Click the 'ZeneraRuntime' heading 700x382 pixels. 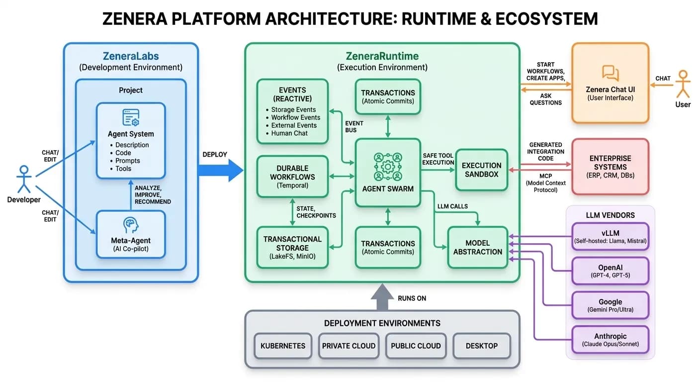[382, 56]
